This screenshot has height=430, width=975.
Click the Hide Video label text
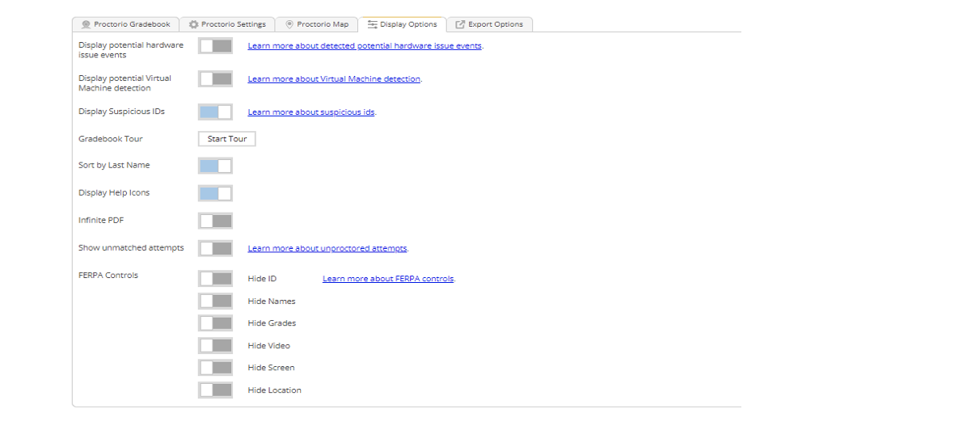tap(268, 346)
